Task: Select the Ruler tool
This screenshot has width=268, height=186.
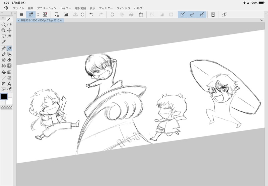Action: tap(3, 84)
